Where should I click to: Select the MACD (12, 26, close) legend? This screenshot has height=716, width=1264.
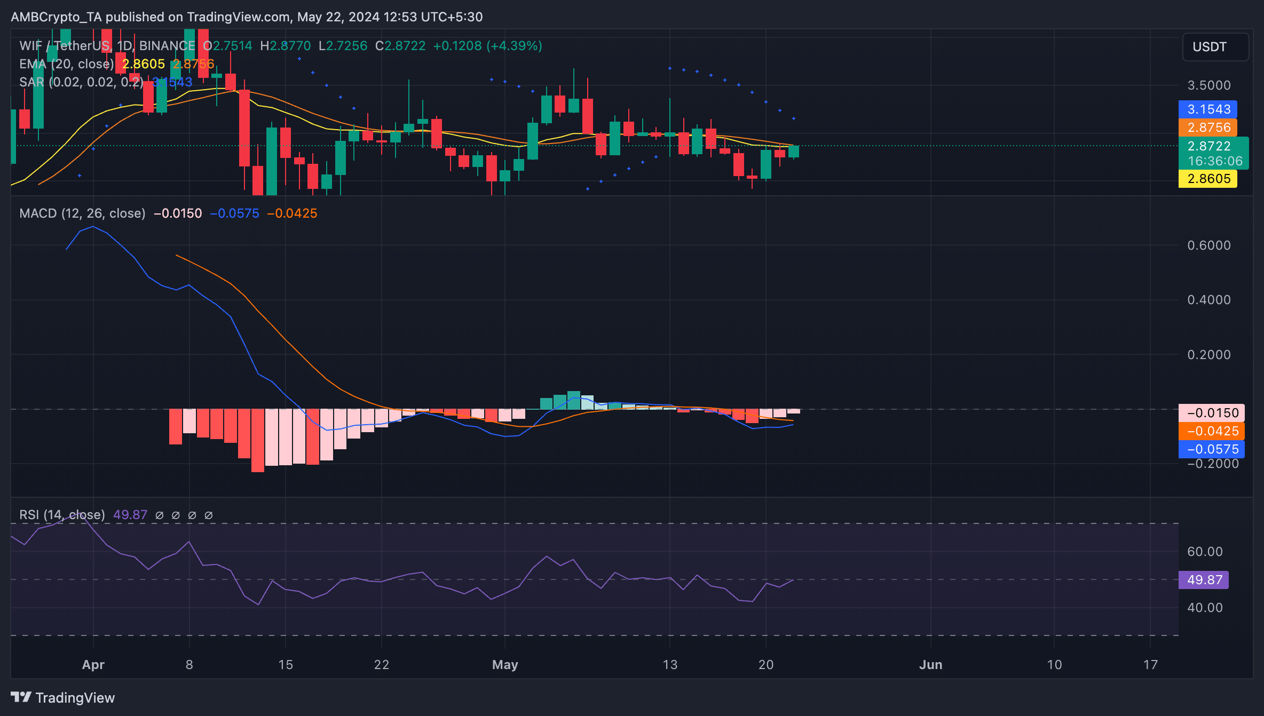83,213
